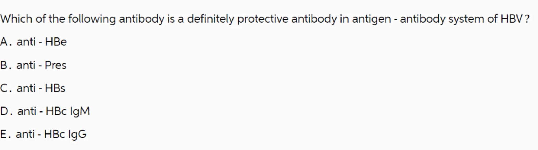
Task: Click the word "definitely" in the question
Action: coord(210,19)
